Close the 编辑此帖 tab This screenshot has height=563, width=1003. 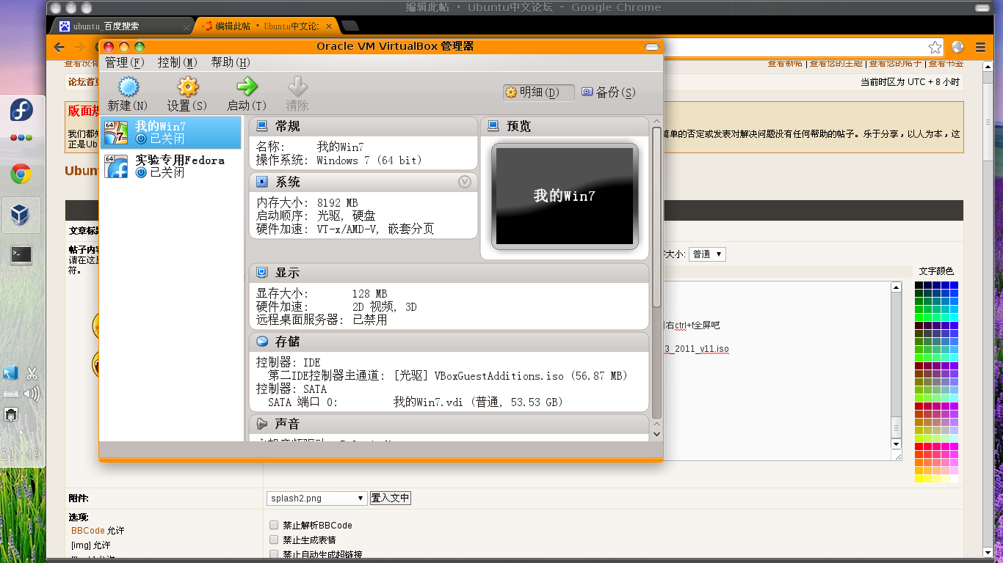[328, 26]
